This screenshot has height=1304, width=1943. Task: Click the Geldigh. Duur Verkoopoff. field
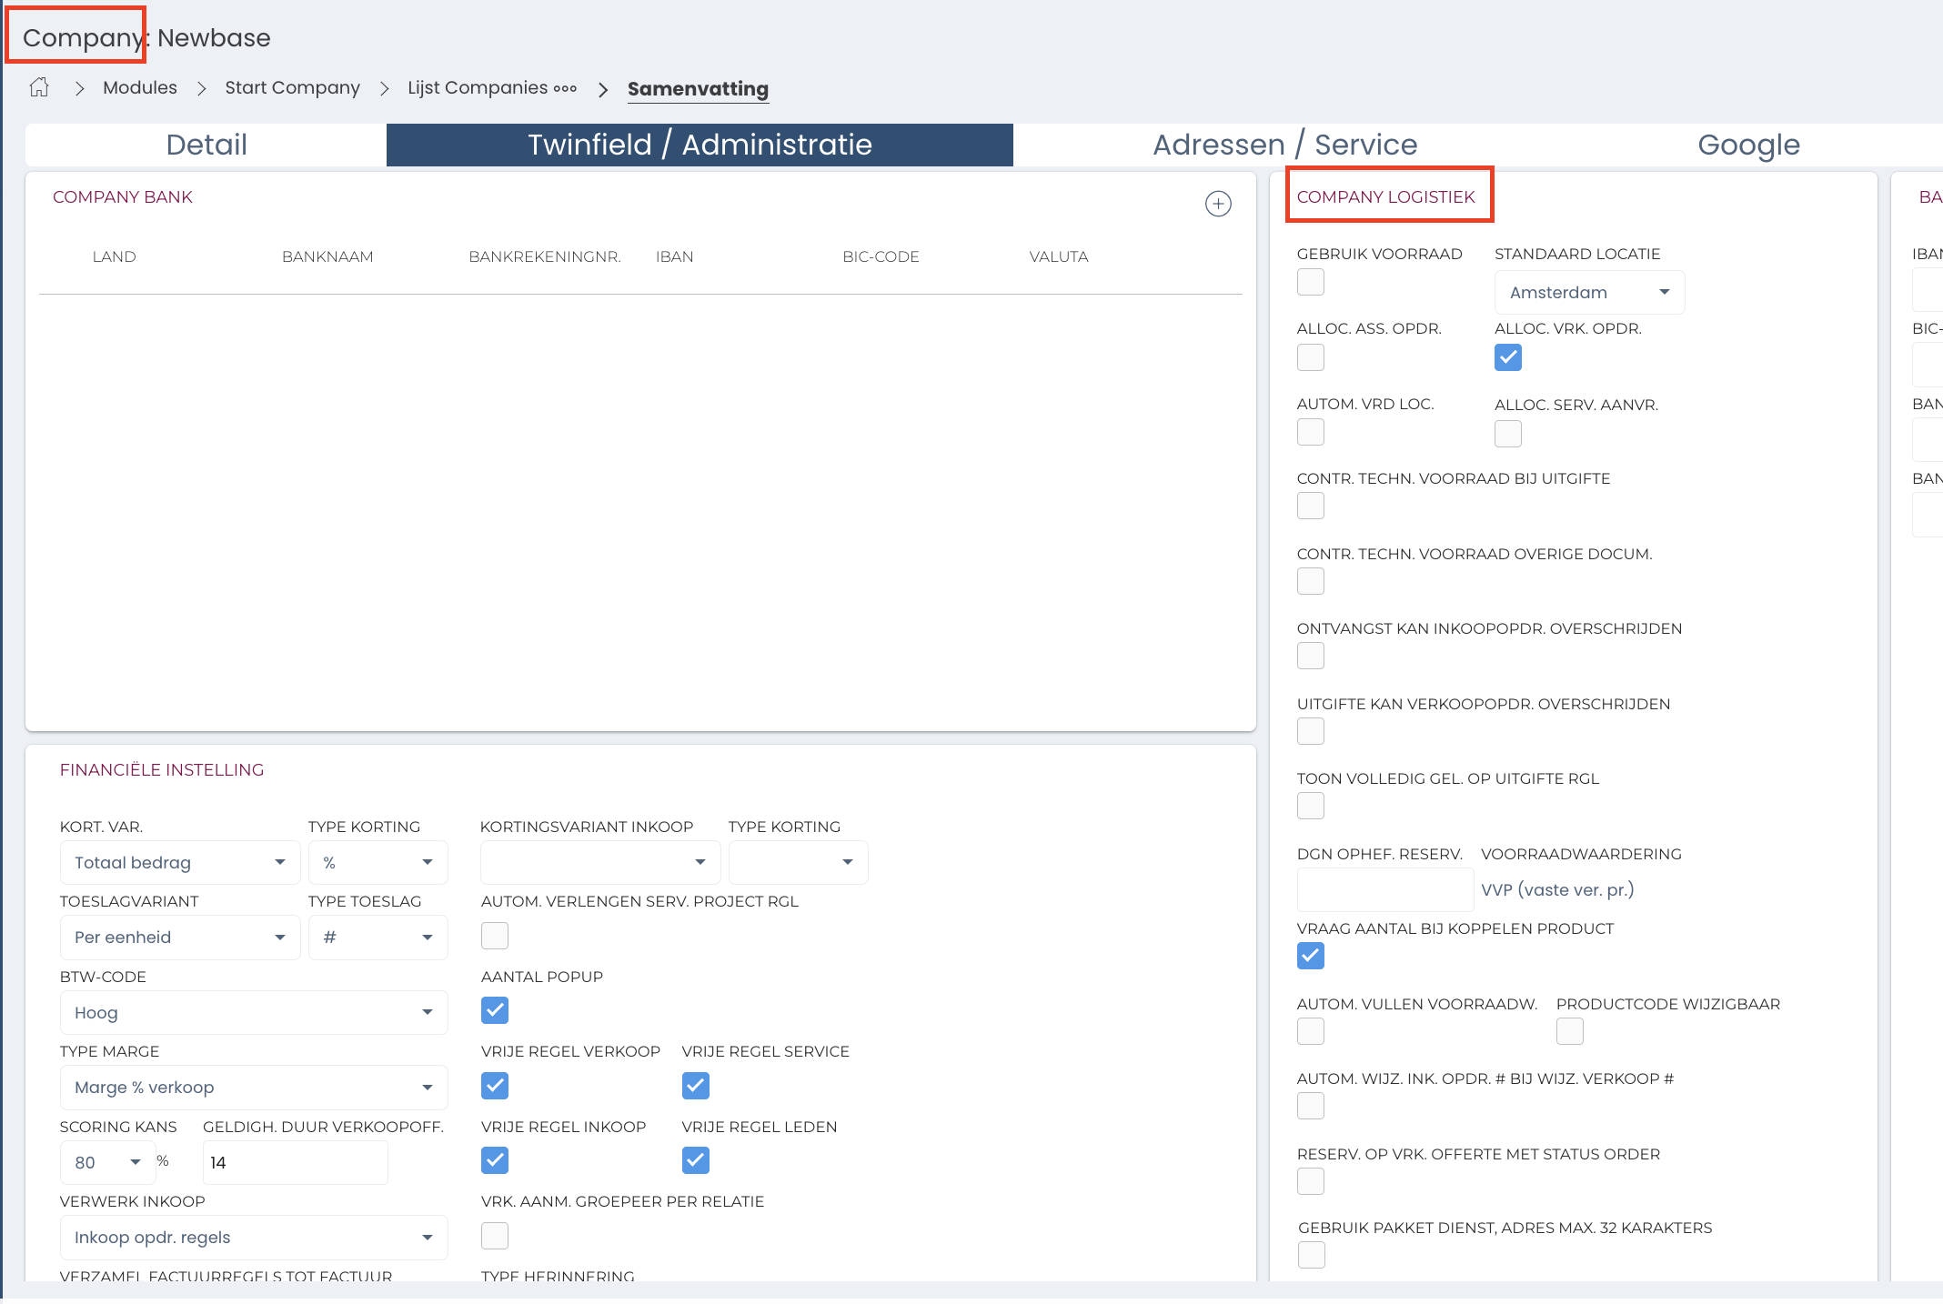coord(295,1163)
